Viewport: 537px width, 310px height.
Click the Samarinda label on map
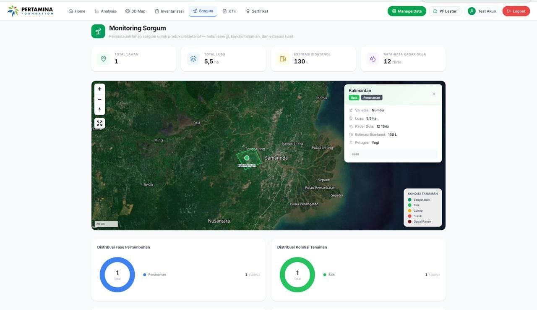tap(276, 158)
